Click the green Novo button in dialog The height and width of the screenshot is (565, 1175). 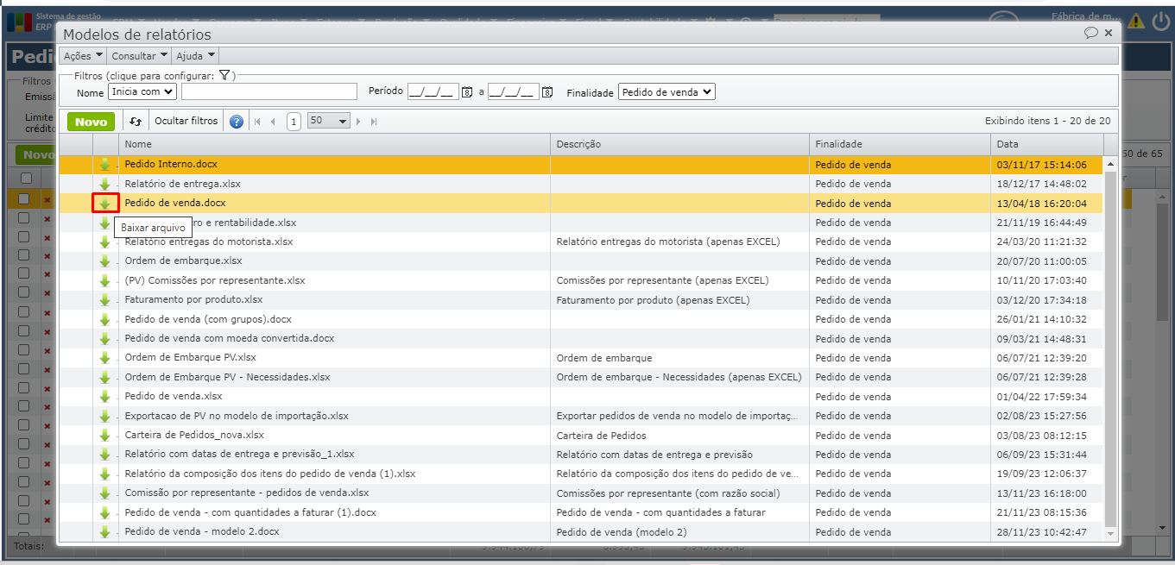91,122
